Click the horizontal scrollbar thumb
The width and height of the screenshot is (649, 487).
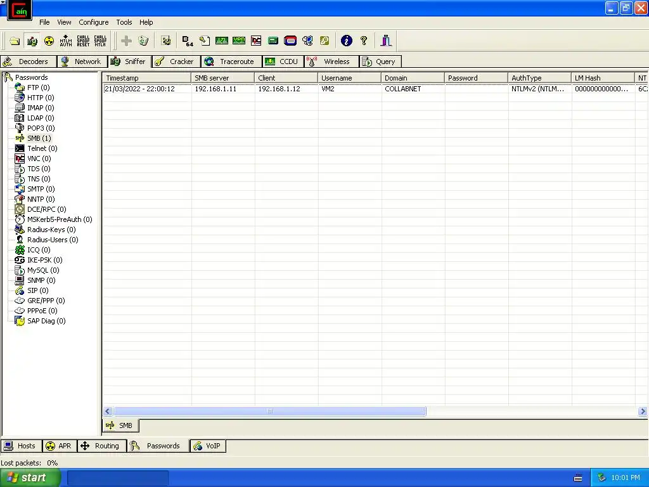(270, 411)
